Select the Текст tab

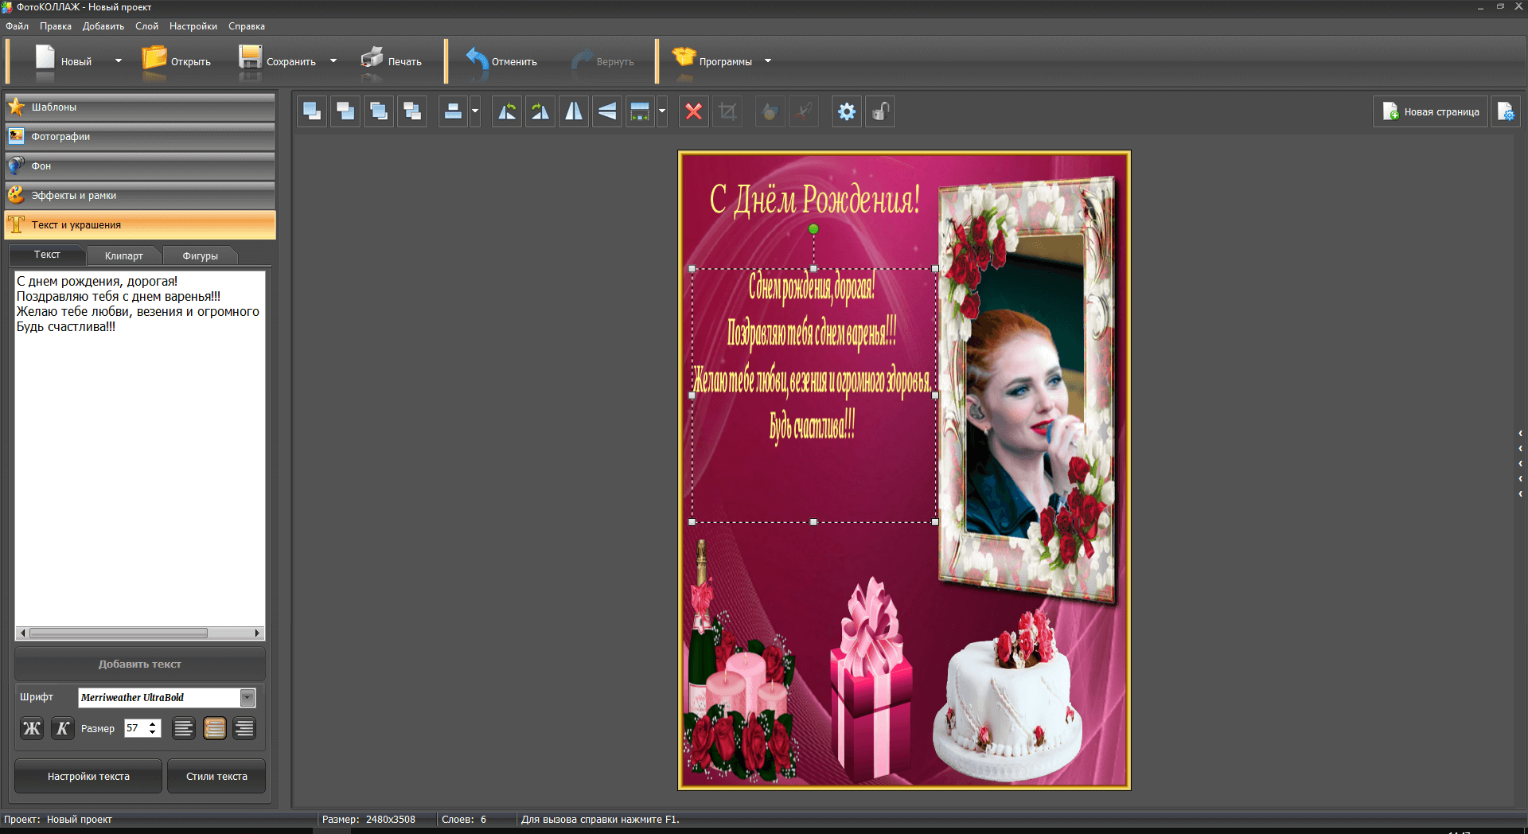click(47, 255)
